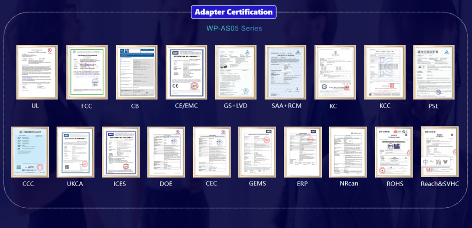Open the UL certificate thumbnail
472x228 pixels.
coord(36,72)
